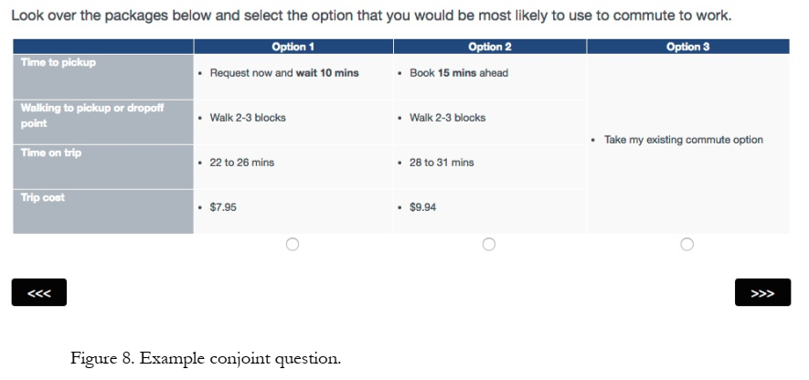The width and height of the screenshot is (809, 380).
Task: Choose the Option 3 radio button
Action: (x=687, y=244)
